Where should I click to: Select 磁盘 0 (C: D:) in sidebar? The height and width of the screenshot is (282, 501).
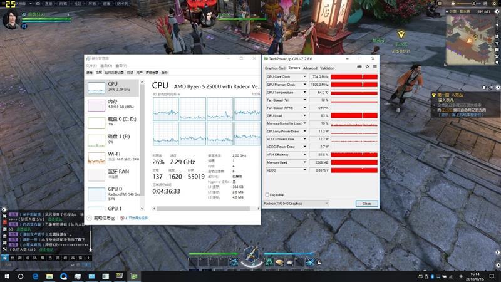pyautogui.click(x=113, y=122)
